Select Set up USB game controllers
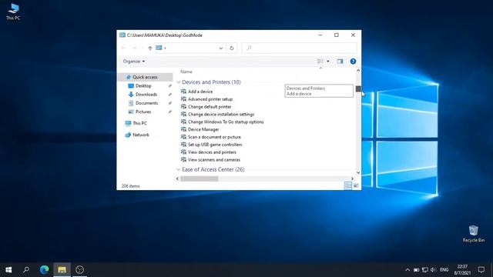Viewport: 493px width, 277px height. click(x=215, y=145)
